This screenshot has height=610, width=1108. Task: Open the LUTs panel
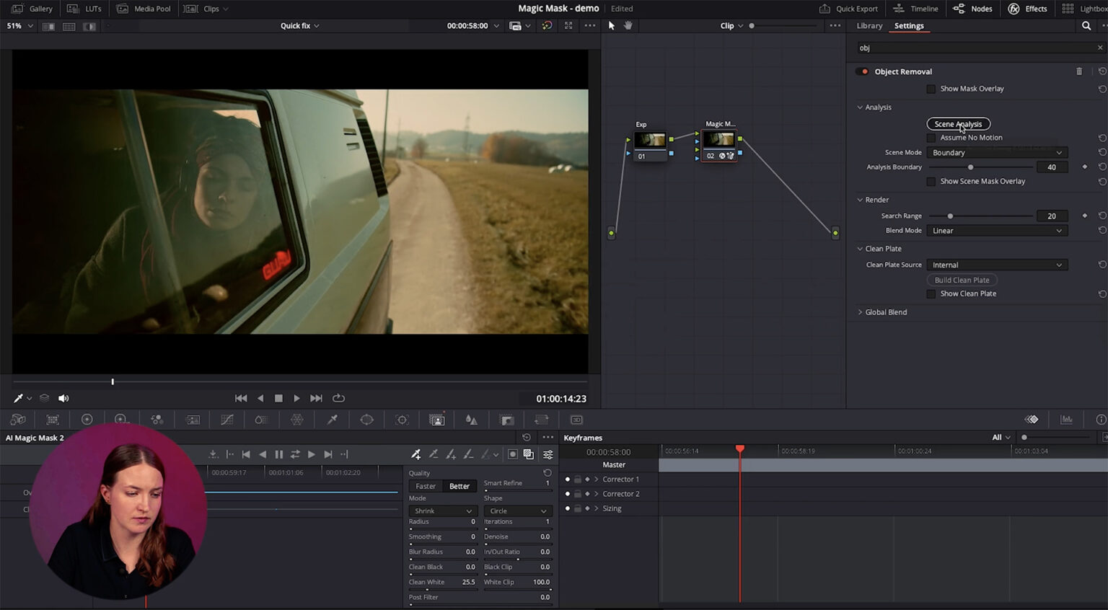(x=84, y=9)
